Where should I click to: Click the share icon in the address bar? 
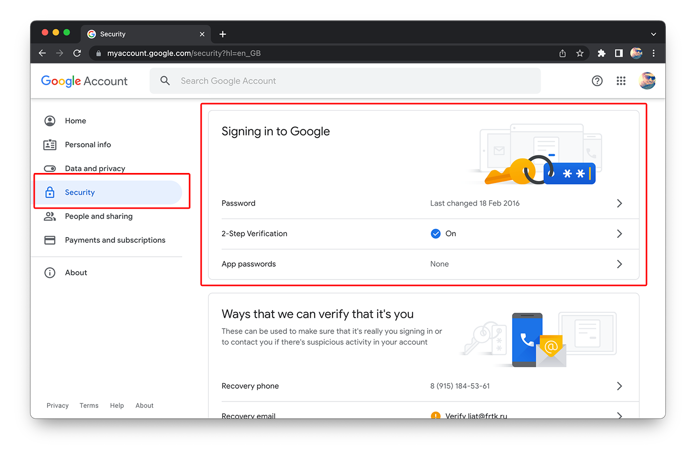(x=563, y=53)
